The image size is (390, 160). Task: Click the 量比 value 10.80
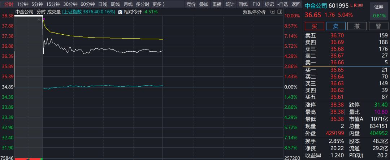[382, 112]
